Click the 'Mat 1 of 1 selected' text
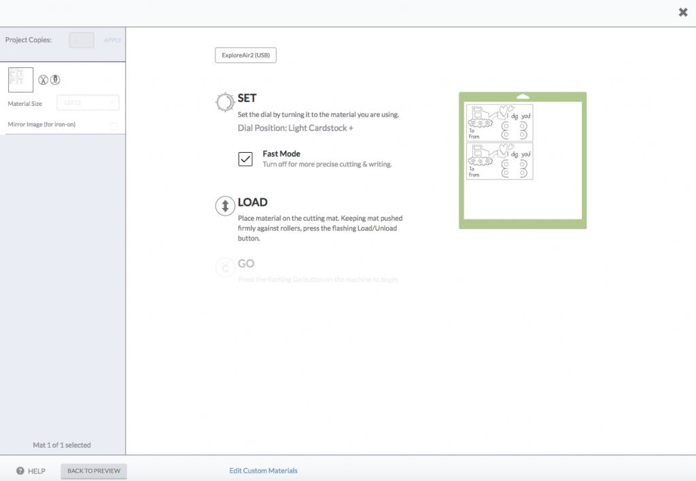696x481 pixels. (x=62, y=445)
